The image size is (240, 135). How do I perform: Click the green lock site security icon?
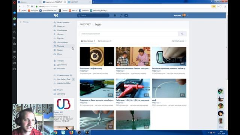click(x=37, y=6)
